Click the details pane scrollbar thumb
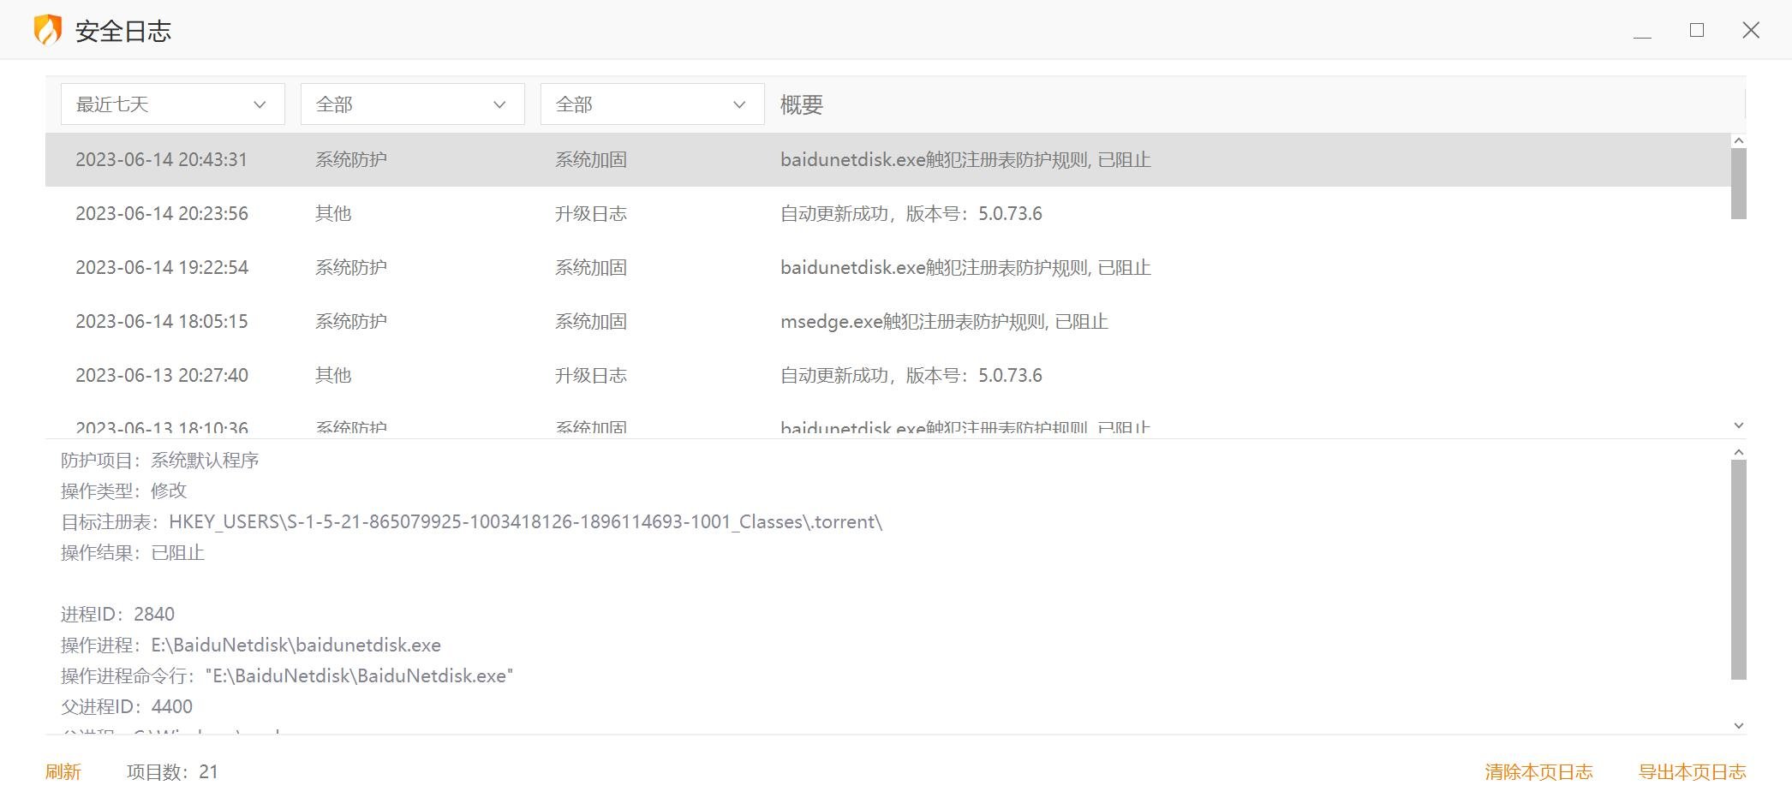Viewport: 1792px width, 809px height. point(1739,570)
